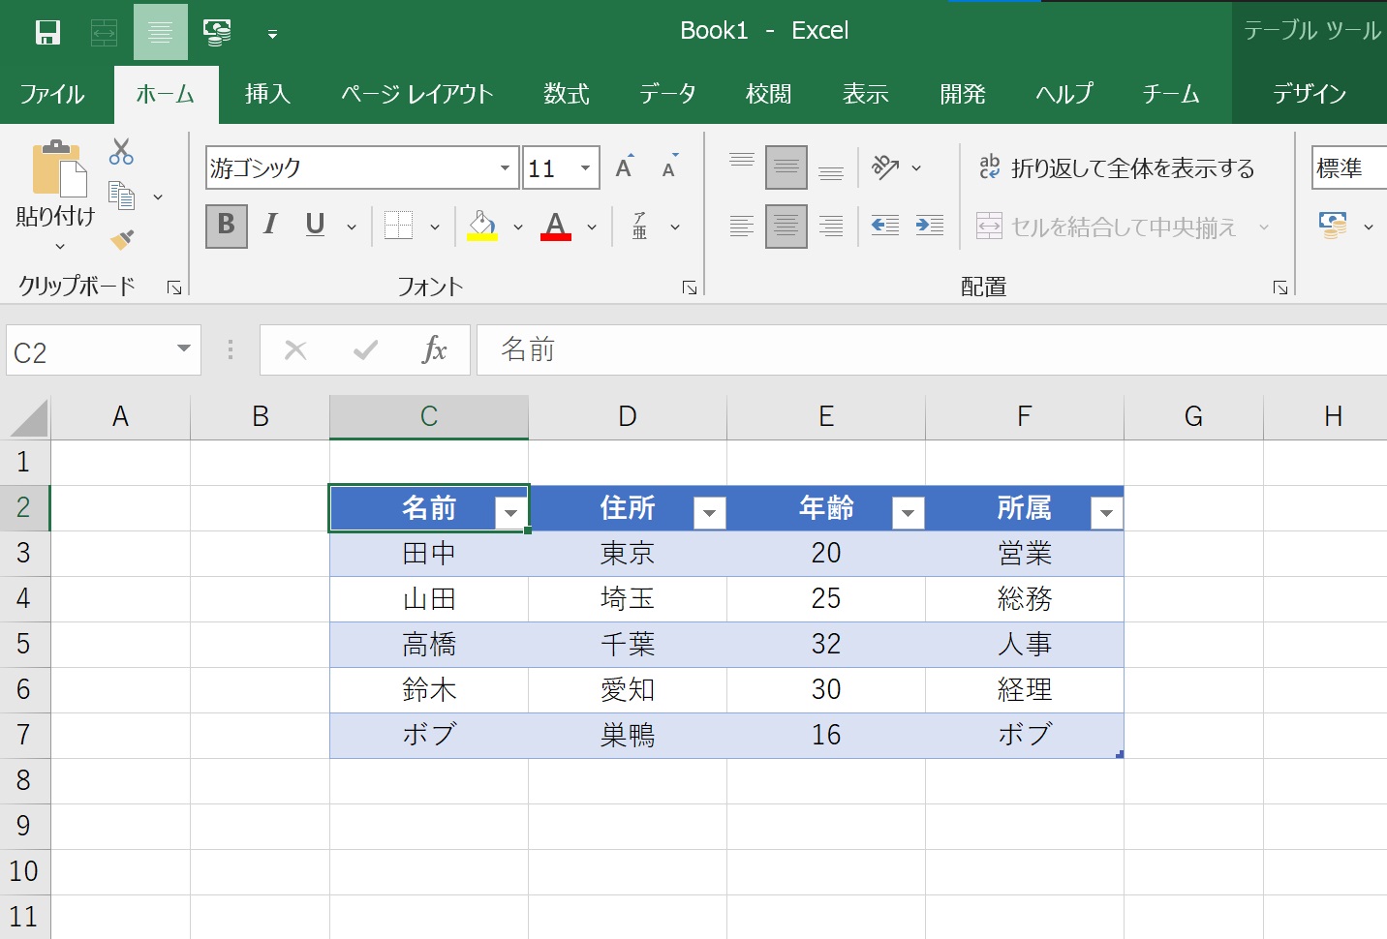Select column D header
This screenshot has width=1387, height=939.
tap(628, 417)
